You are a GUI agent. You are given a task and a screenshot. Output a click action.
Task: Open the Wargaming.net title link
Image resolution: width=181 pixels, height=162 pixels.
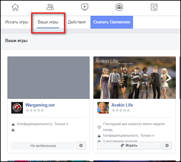click(x=40, y=105)
